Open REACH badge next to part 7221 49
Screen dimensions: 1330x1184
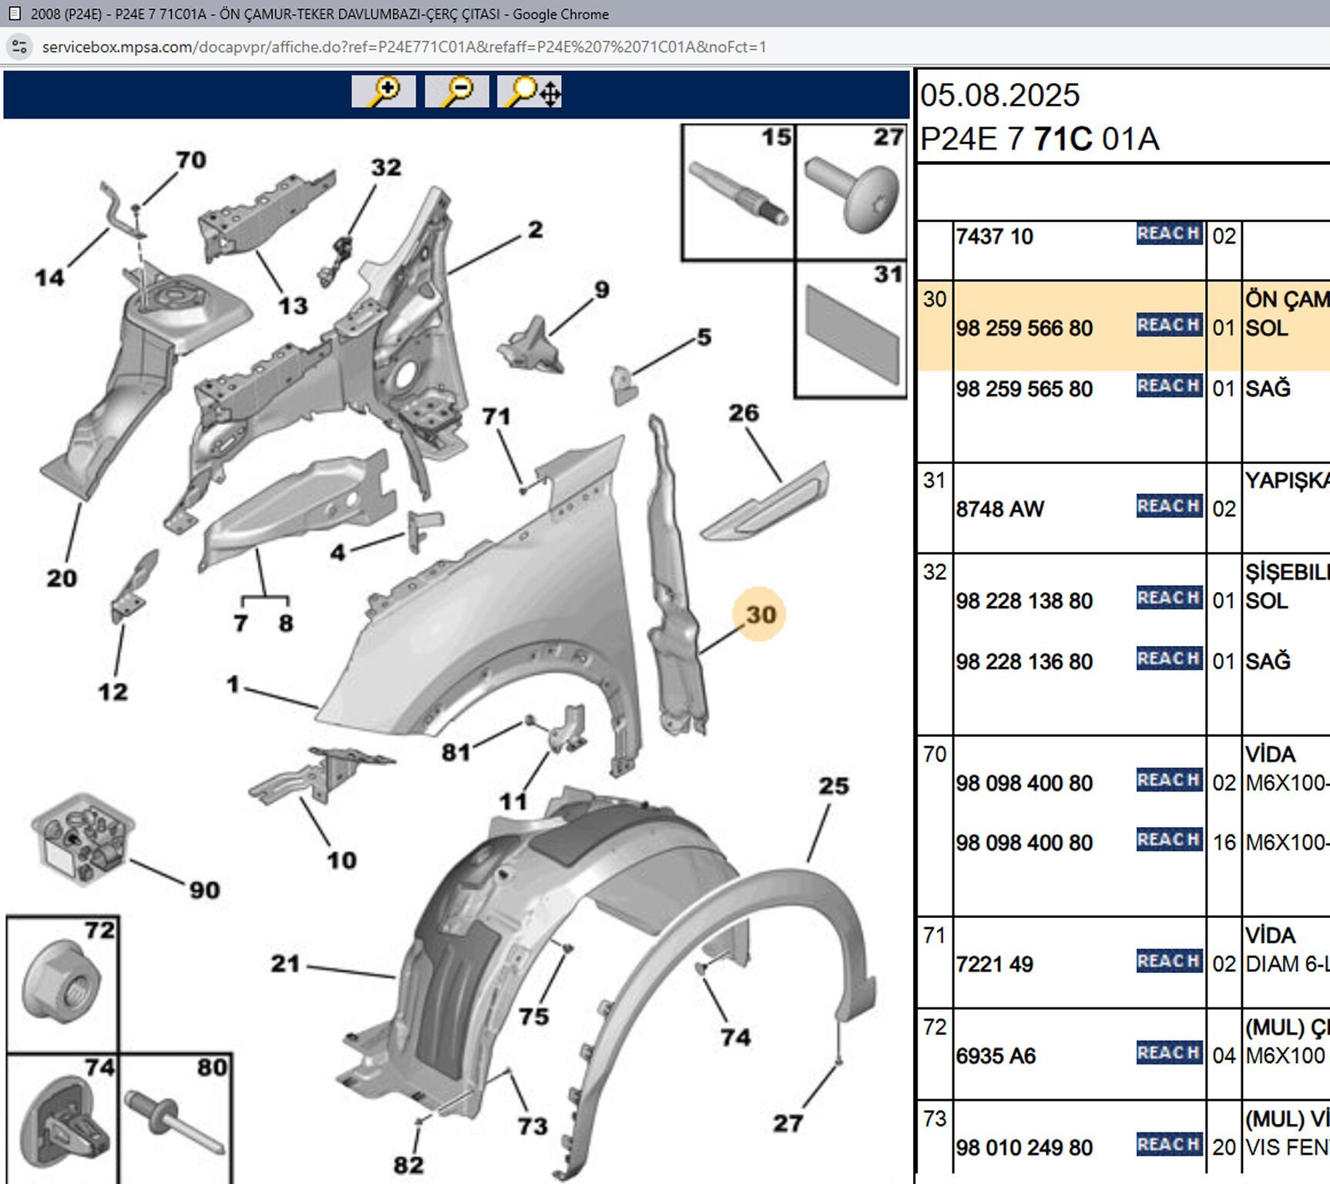tap(1168, 961)
